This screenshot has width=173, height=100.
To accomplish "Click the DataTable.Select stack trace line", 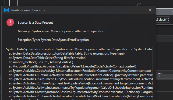I will (x=48, y=58).
